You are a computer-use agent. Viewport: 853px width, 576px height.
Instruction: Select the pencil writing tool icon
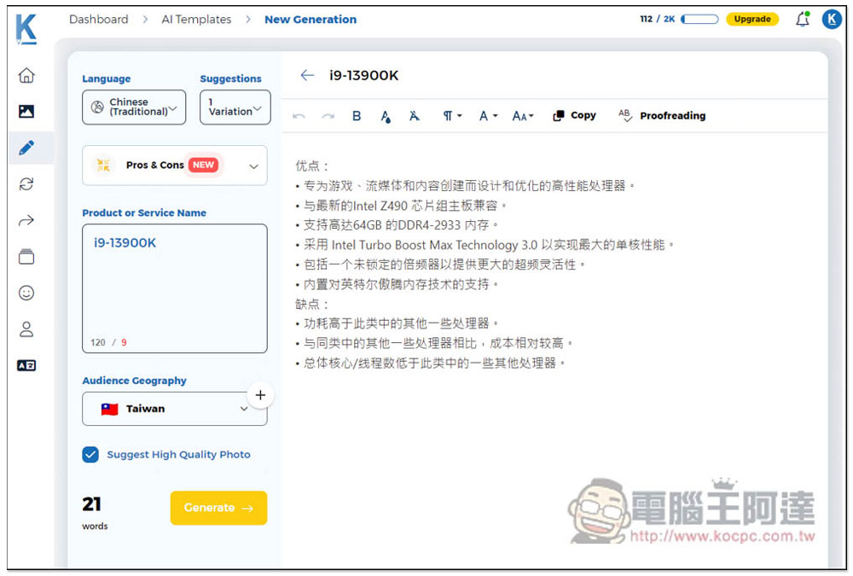tap(26, 148)
